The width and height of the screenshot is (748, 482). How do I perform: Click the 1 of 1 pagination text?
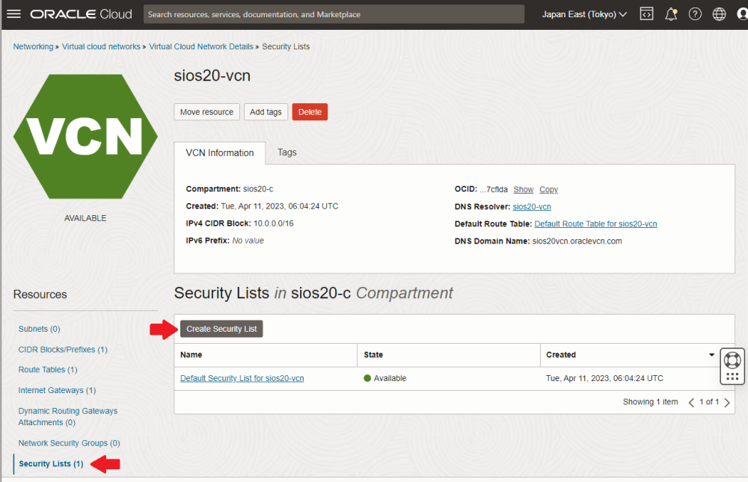coord(709,402)
